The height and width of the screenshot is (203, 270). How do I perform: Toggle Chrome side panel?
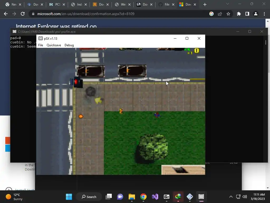point(247,14)
